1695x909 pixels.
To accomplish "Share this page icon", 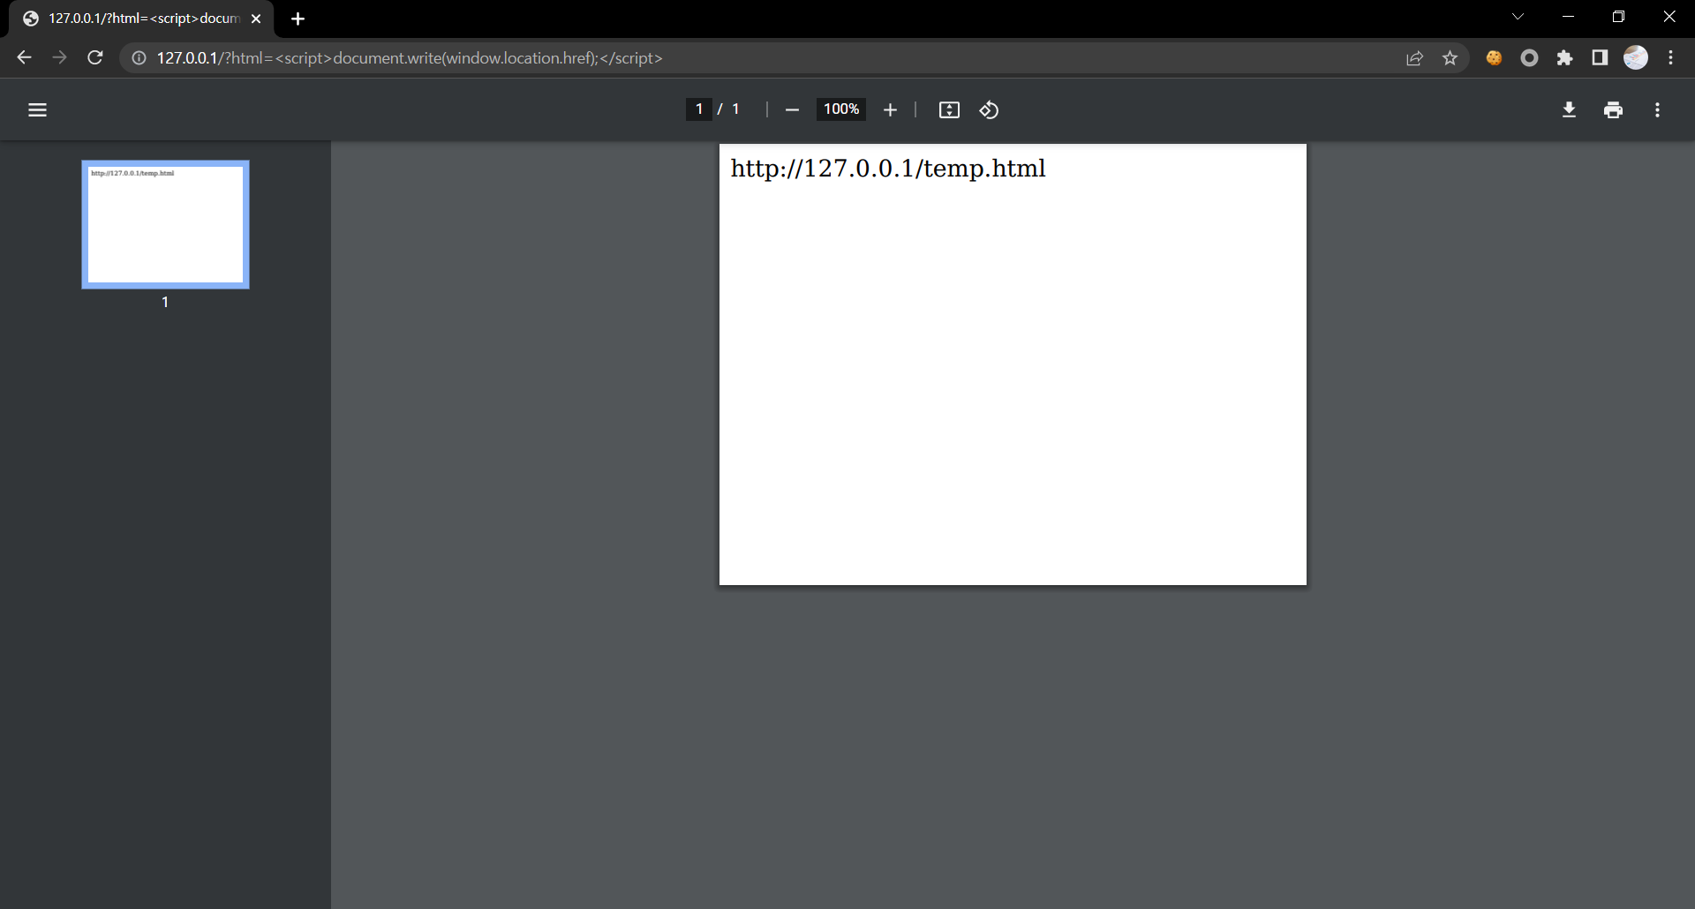I will 1414,57.
